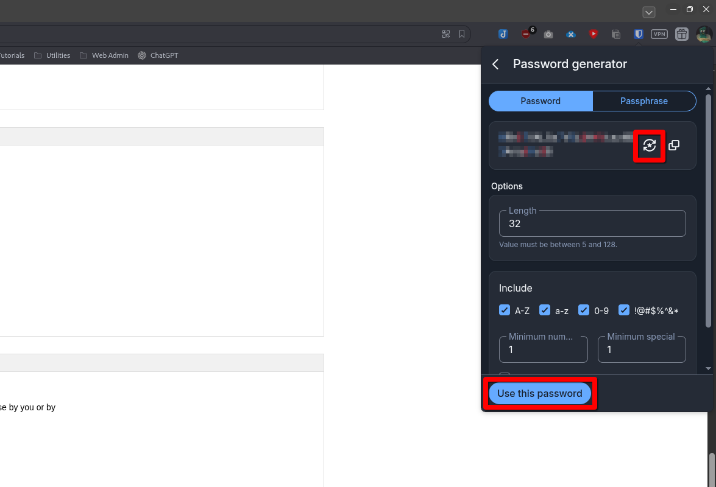Open the ad blocker extension showing 6 blocked
Viewport: 716px width, 487px height.
click(x=526, y=34)
